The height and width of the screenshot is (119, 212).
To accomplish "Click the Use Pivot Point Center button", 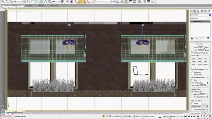I will (x=63, y=2).
